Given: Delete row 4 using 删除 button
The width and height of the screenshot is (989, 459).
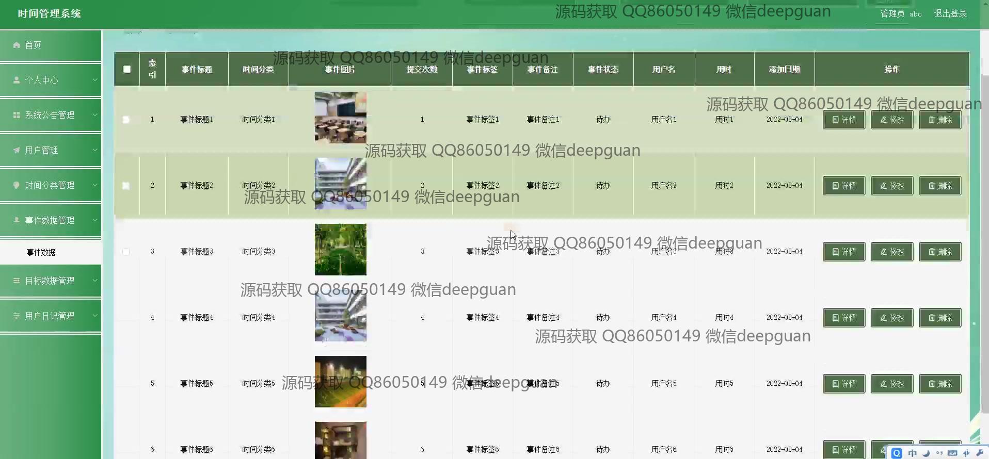Looking at the screenshot, I should click(x=940, y=318).
